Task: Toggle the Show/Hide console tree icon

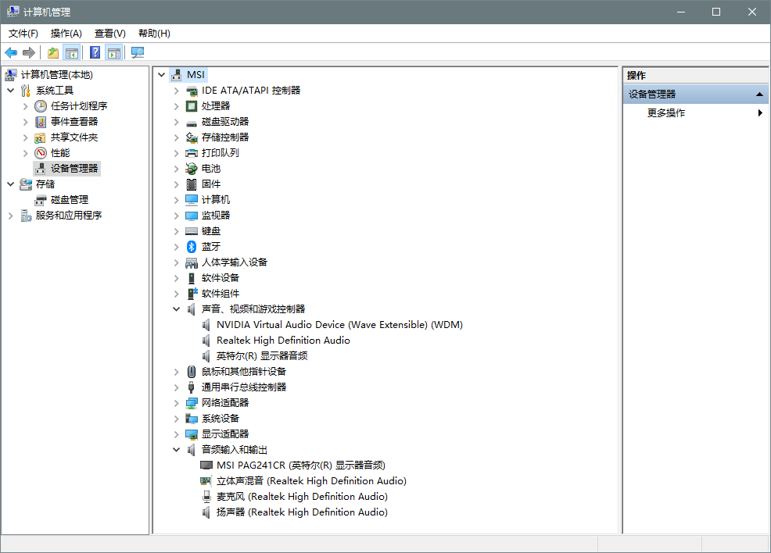Action: click(x=72, y=52)
